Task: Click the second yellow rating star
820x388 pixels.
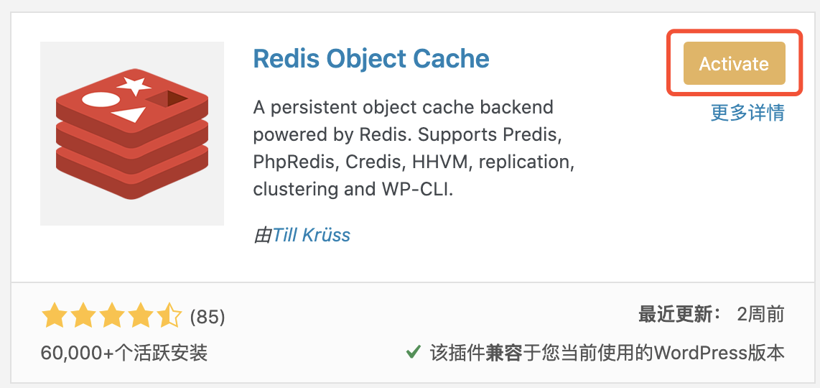Action: (83, 317)
